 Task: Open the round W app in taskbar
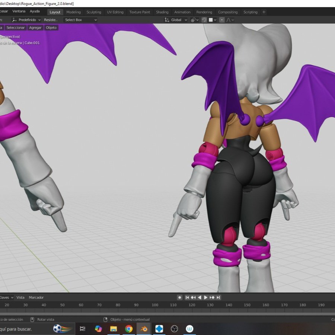[x=189, y=329]
